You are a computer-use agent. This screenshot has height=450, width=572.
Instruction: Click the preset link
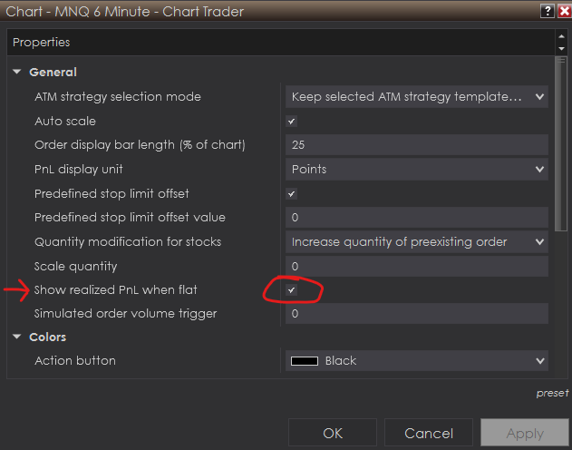[552, 393]
